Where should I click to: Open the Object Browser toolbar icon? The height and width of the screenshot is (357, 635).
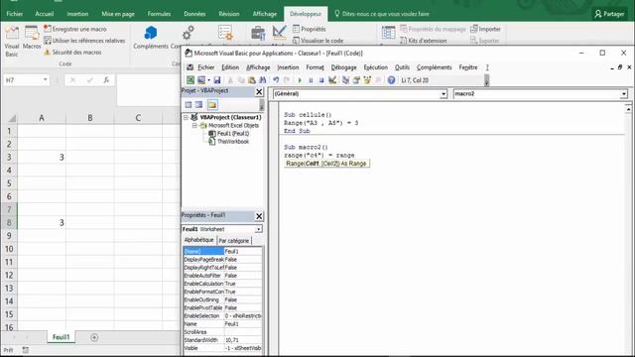click(x=367, y=80)
